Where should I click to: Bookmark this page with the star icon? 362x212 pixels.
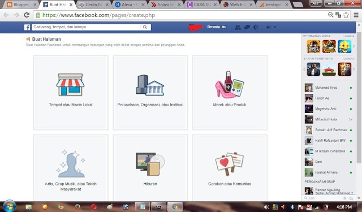tap(346, 15)
